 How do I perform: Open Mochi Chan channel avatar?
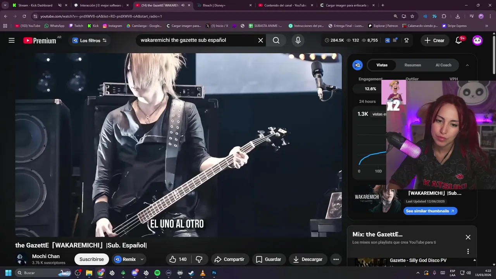(x=22, y=259)
